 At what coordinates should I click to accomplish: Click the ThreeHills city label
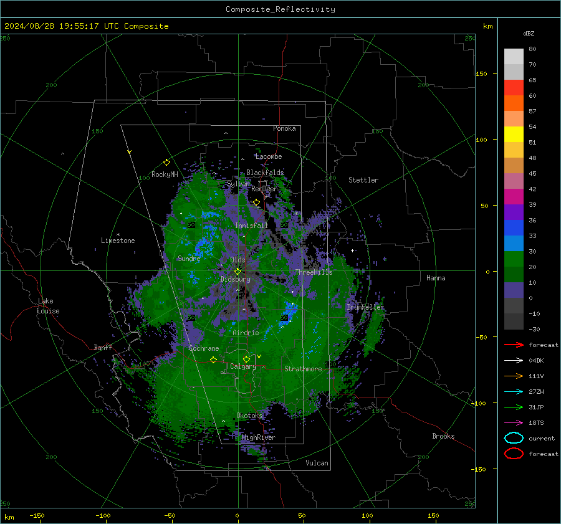(314, 272)
